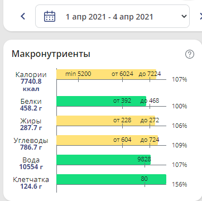Click the min 5200 marker on Калории

(78, 74)
